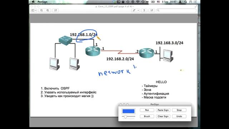The height and width of the screenshot is (129, 229).
Task: Click the PenSign panel title bar
Action: point(155,104)
